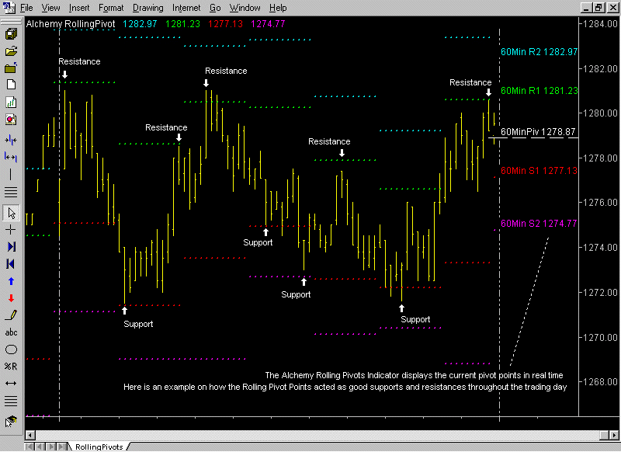
Task: Switch to the RollingPivots tab
Action: pos(99,447)
